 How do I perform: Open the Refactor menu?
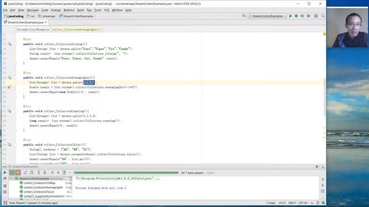69,10
